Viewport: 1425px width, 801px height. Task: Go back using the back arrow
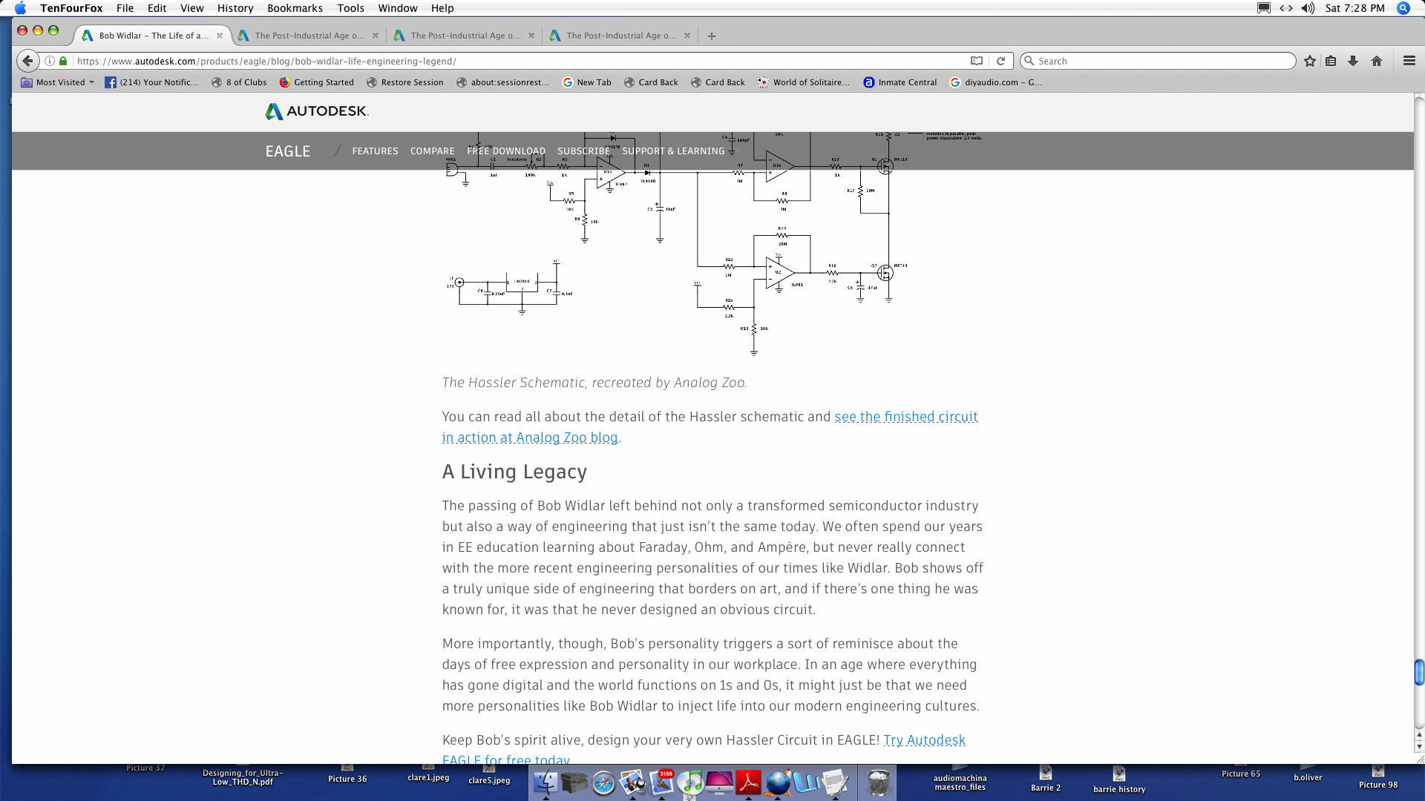pos(28,61)
